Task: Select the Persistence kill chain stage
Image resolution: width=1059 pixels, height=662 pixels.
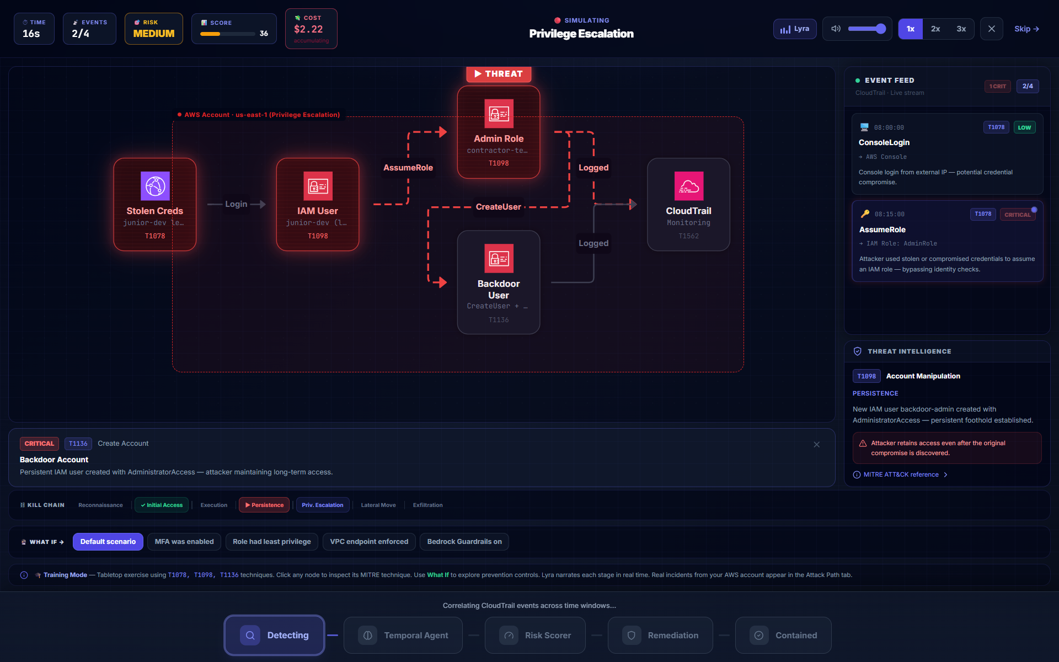Action: pos(264,505)
